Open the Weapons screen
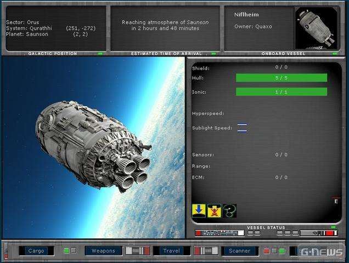This screenshot has width=349, height=263. pyautogui.click(x=103, y=251)
